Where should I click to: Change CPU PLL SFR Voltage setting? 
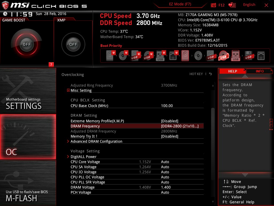click(165, 182)
